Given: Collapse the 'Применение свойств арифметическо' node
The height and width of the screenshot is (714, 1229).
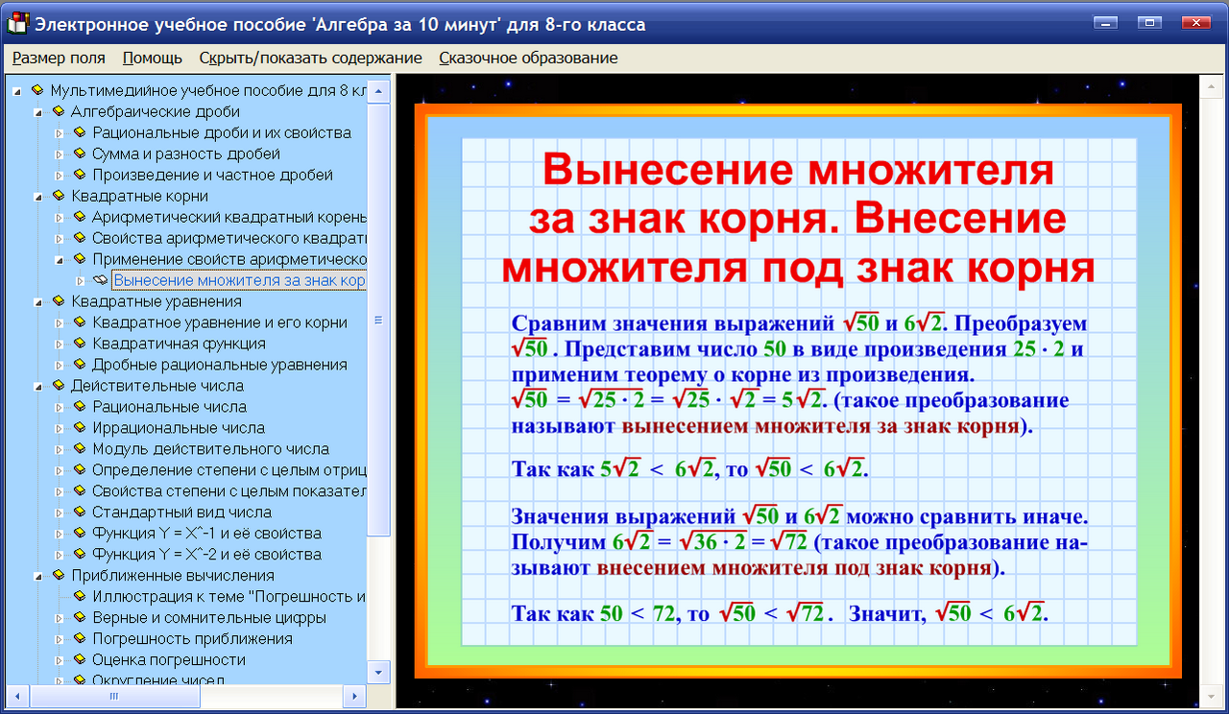Looking at the screenshot, I should [x=59, y=258].
